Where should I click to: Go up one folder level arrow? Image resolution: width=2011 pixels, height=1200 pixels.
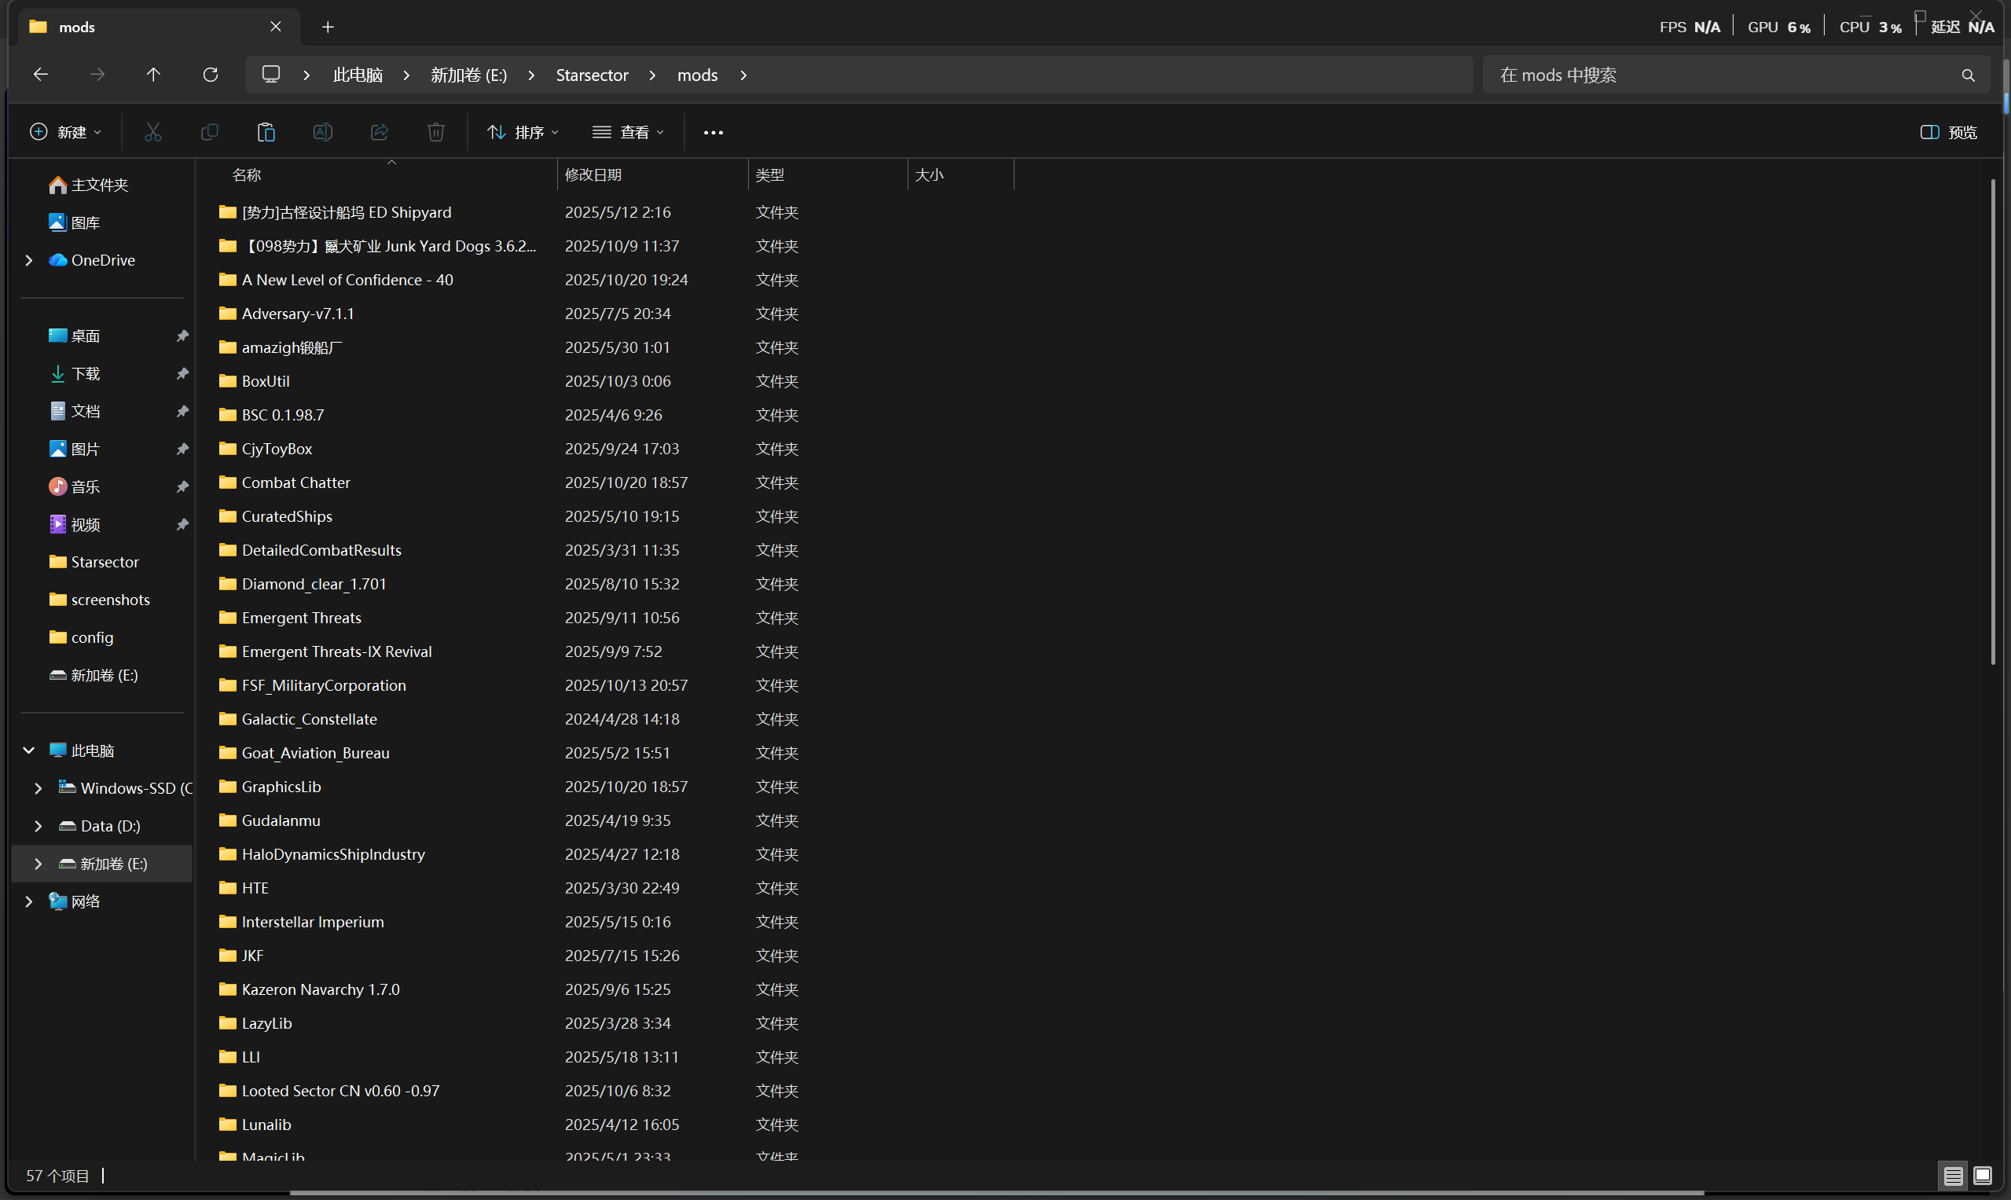(154, 75)
